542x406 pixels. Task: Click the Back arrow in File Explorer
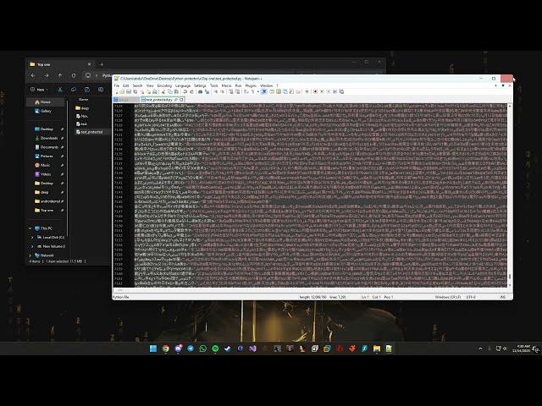(x=33, y=75)
